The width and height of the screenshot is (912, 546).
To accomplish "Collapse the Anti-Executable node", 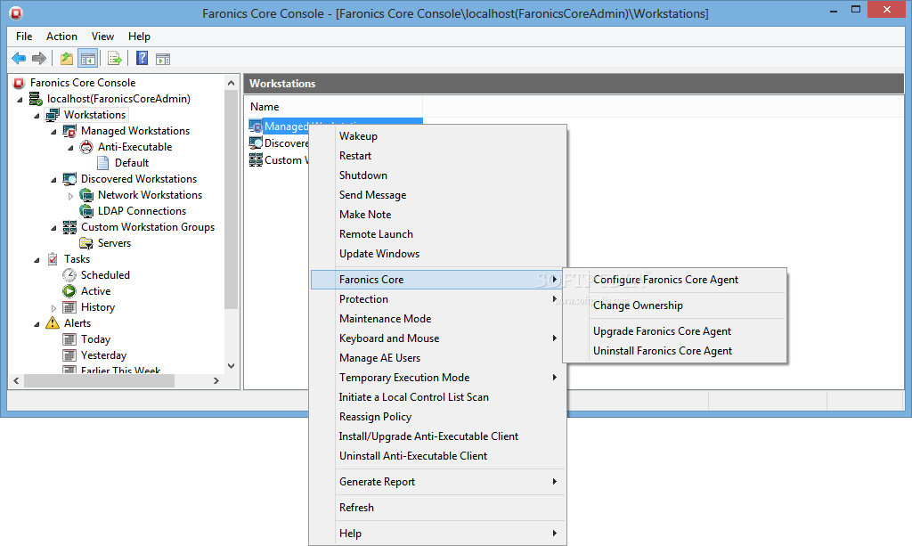I will tap(70, 148).
